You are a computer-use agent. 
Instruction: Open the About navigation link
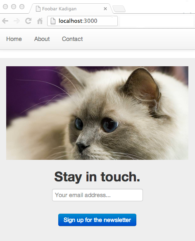click(42, 39)
